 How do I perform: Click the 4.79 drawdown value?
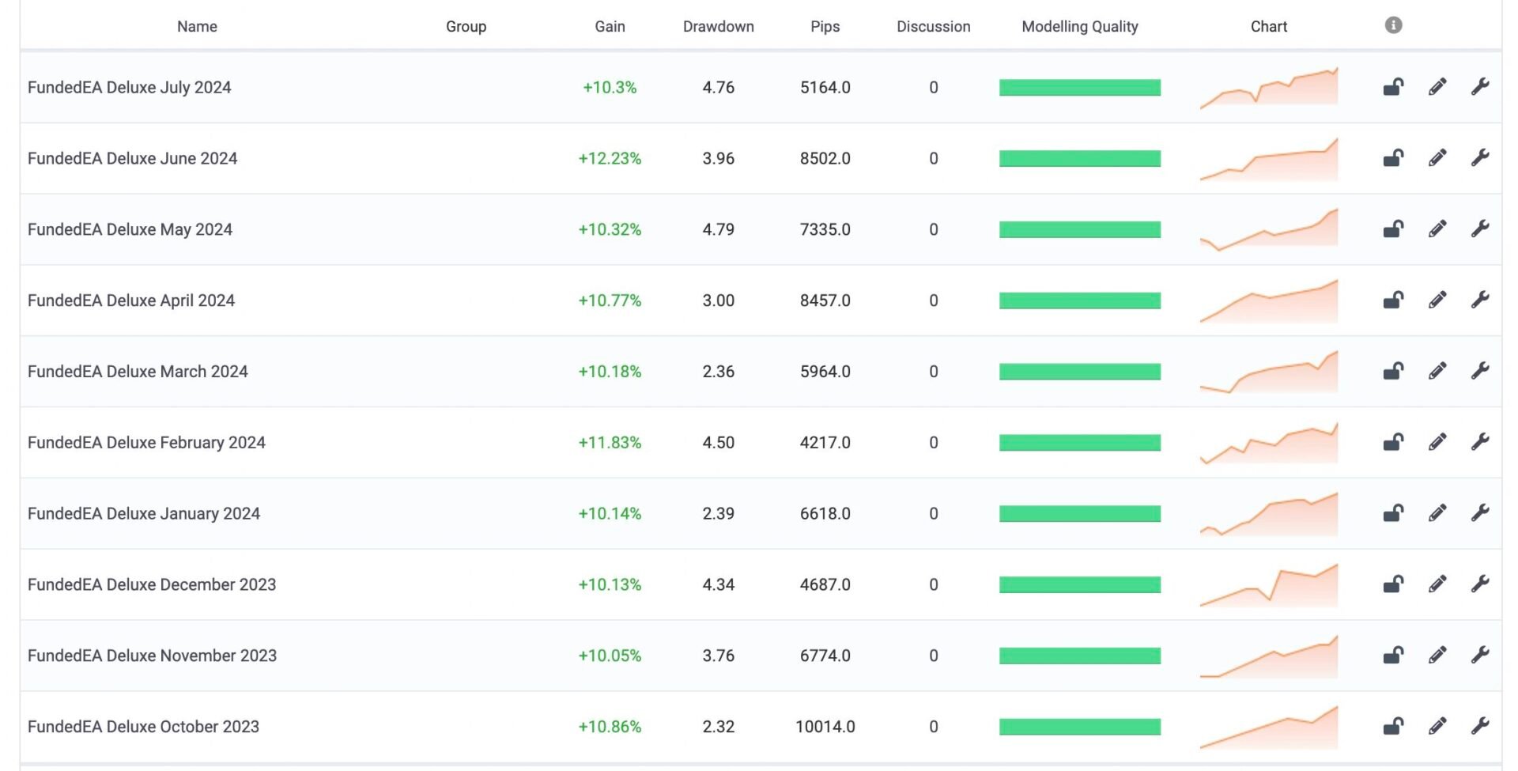[x=718, y=229]
